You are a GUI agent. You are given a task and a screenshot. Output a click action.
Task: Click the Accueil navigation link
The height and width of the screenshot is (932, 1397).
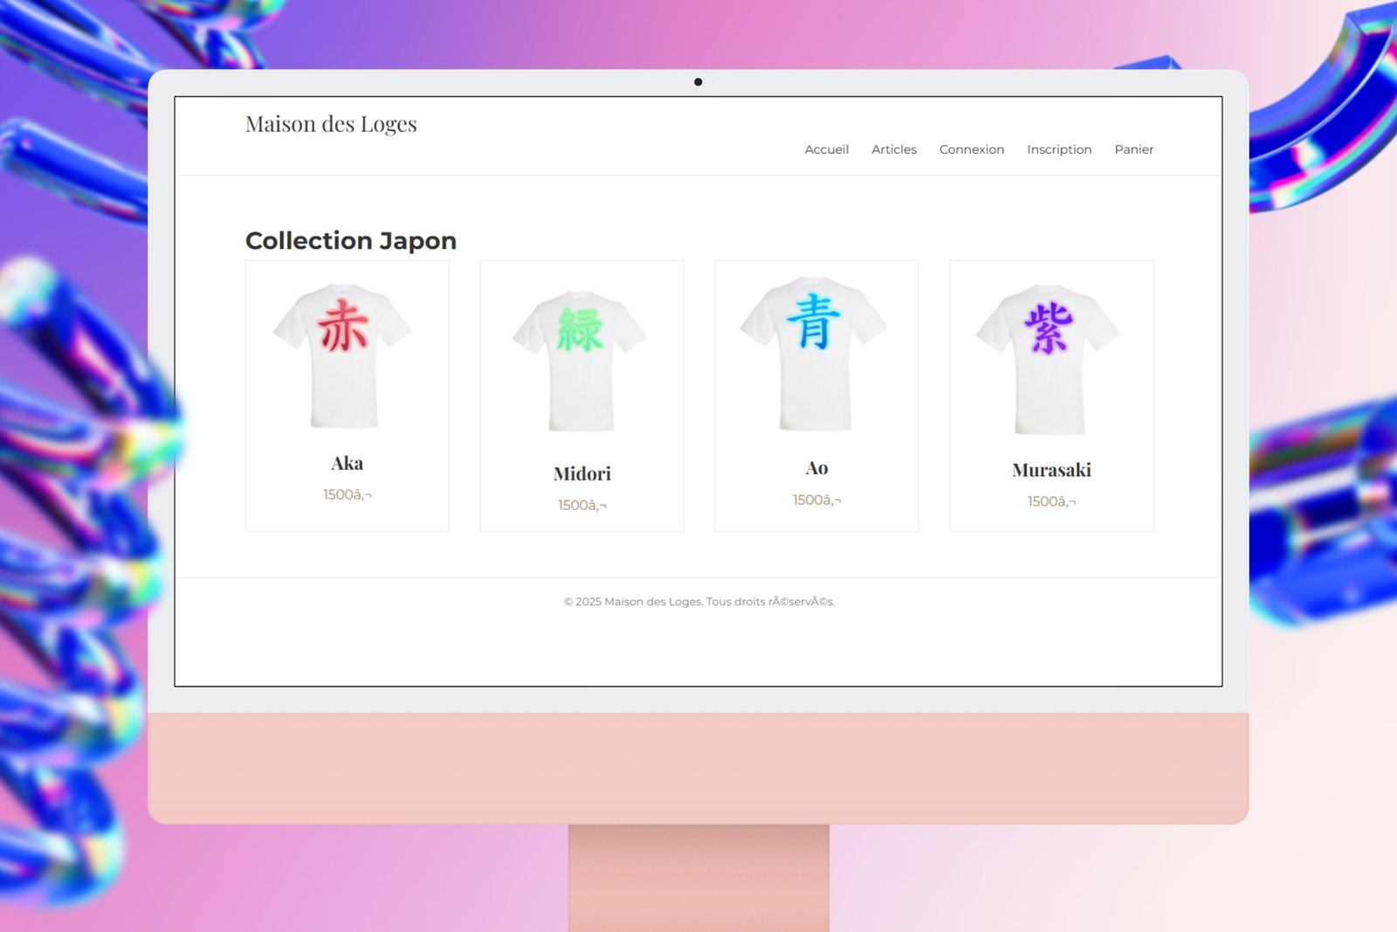point(826,149)
